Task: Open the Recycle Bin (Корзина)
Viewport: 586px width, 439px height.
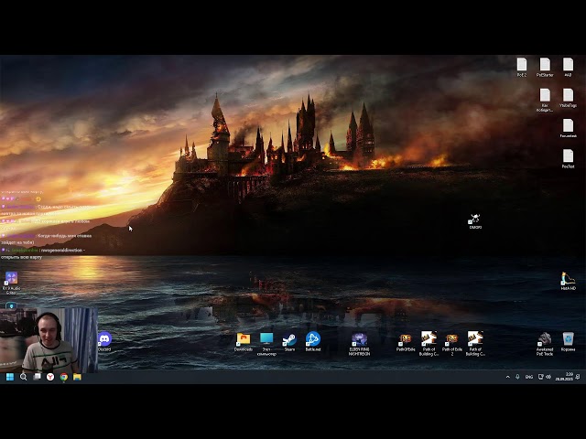Action: point(568,341)
